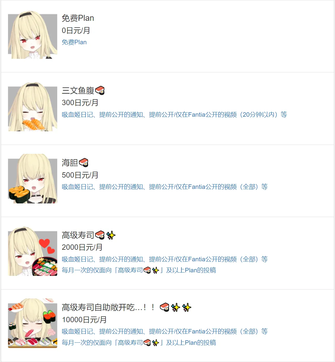This screenshot has width=335, height=362.
Task: Click 吸血姬日记 description line under 10000日元 plan
Action: click(x=165, y=331)
